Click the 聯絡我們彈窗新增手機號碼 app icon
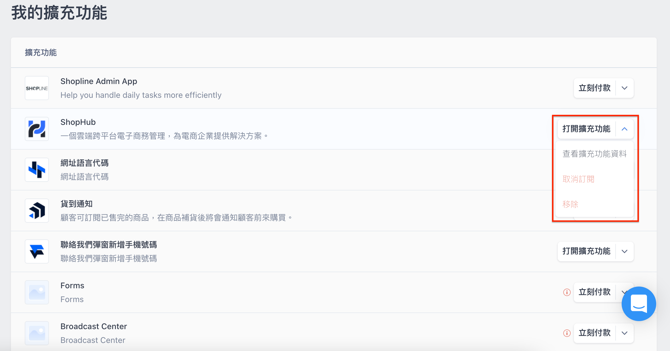 point(37,251)
